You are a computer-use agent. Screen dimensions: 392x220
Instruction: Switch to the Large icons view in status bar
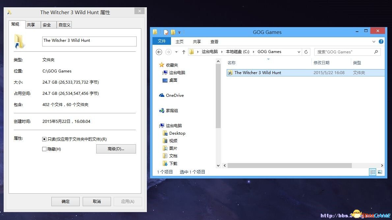(380, 172)
